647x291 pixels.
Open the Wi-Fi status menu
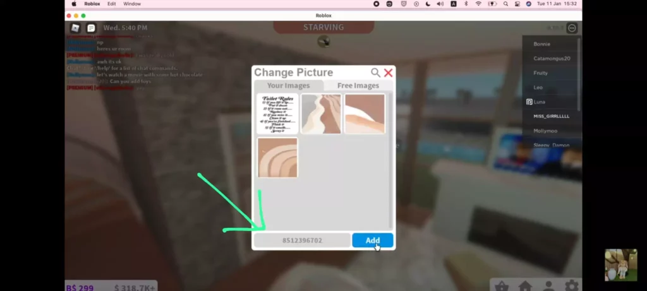click(x=479, y=4)
